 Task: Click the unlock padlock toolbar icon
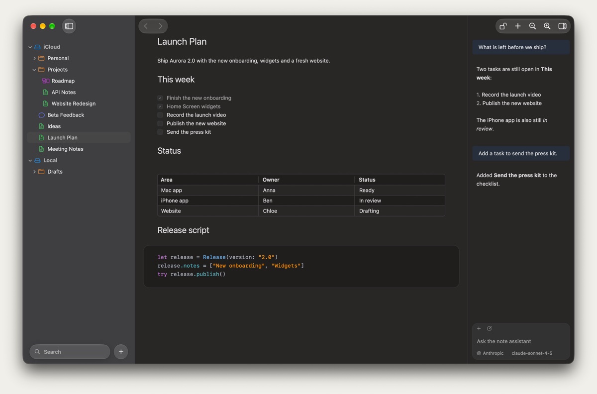(503, 26)
